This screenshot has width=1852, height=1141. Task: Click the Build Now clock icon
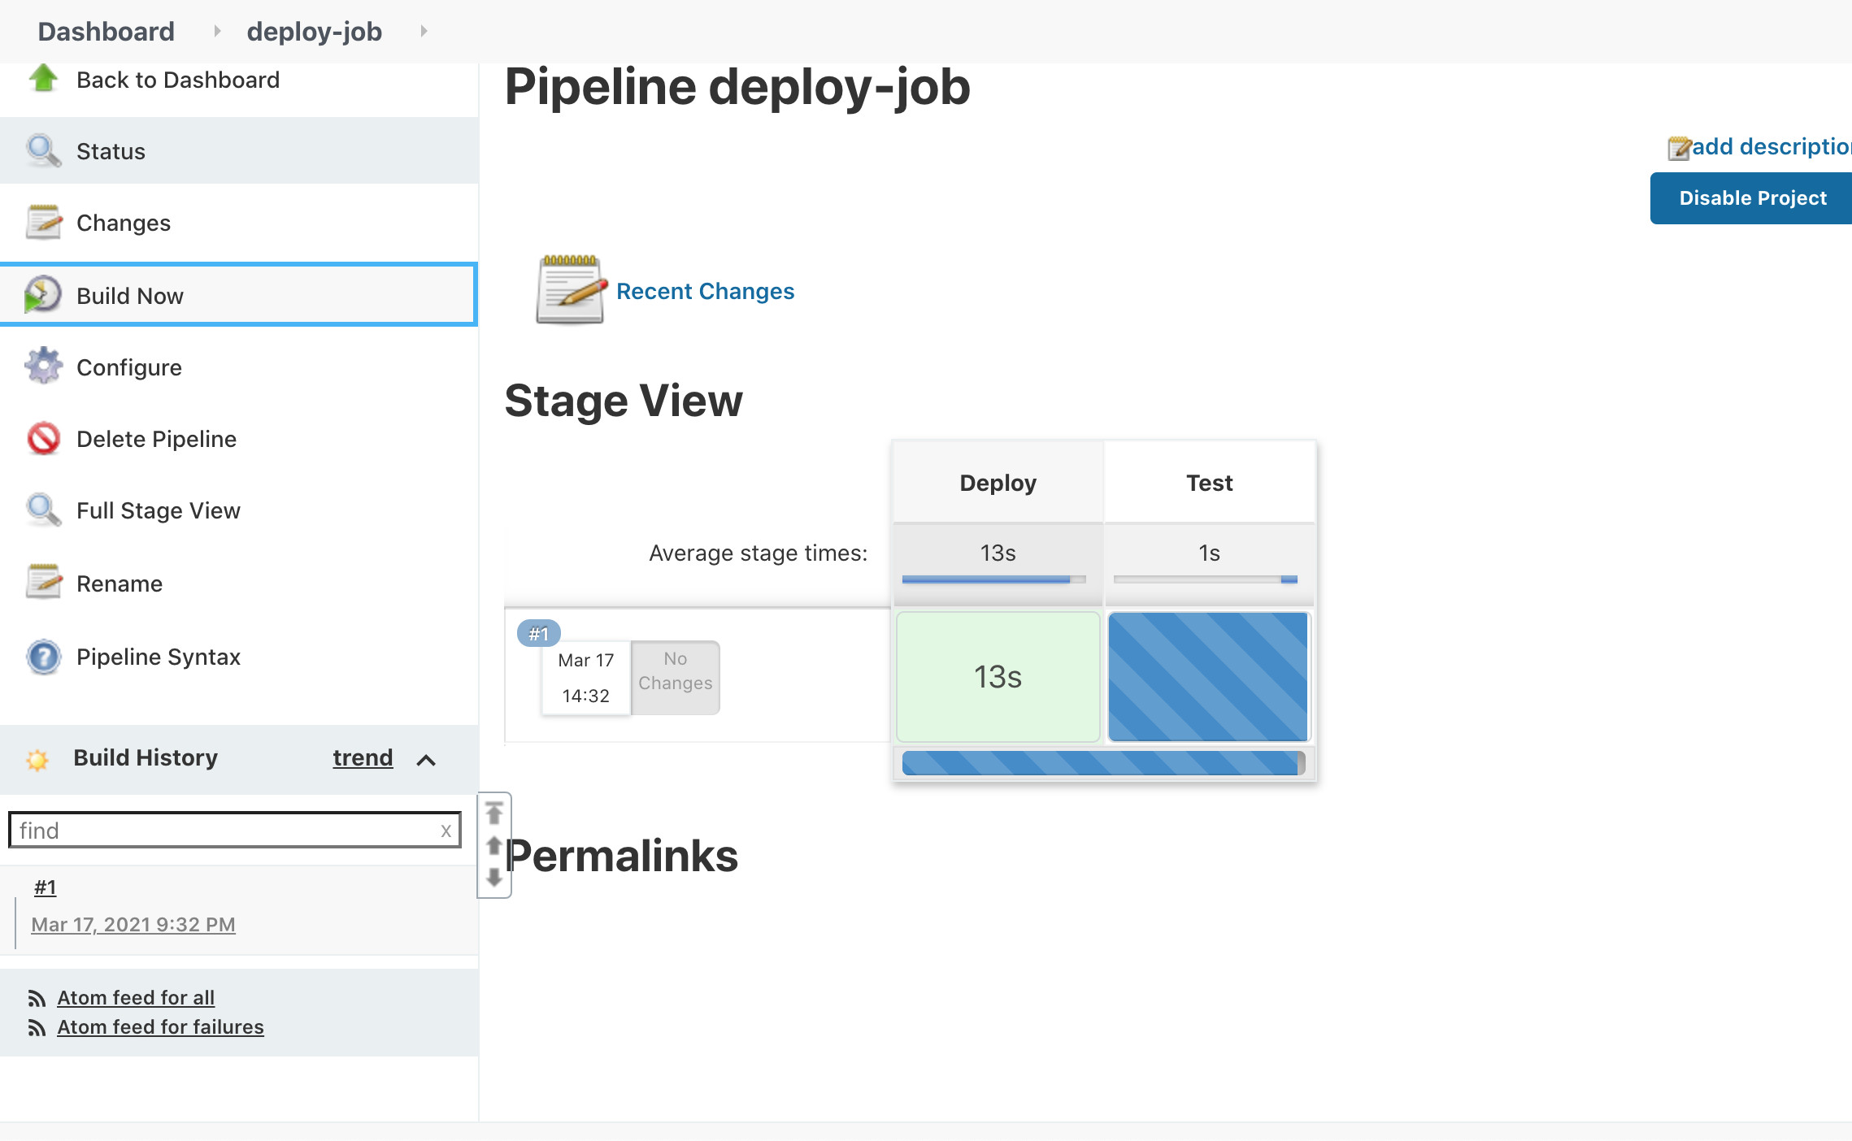[43, 295]
